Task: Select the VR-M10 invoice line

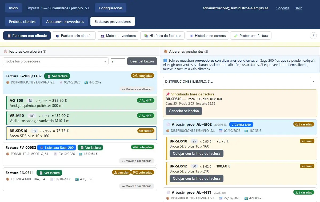Action: click(81, 118)
